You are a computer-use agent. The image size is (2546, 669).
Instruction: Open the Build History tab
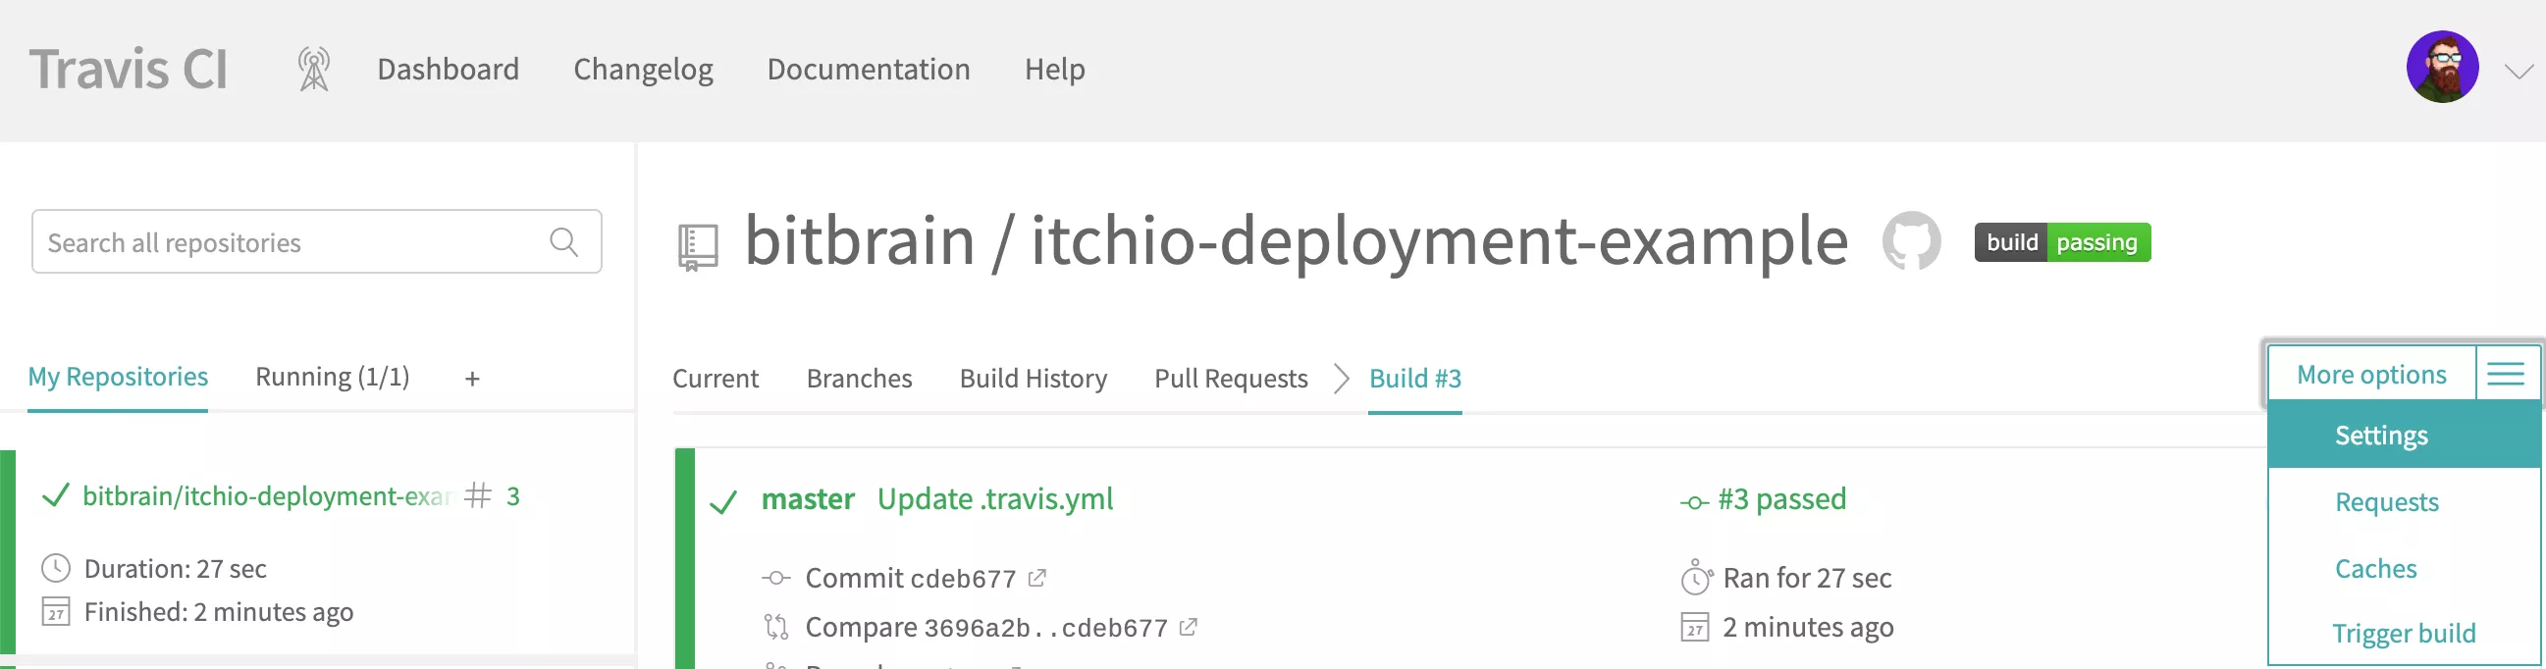tap(1033, 379)
